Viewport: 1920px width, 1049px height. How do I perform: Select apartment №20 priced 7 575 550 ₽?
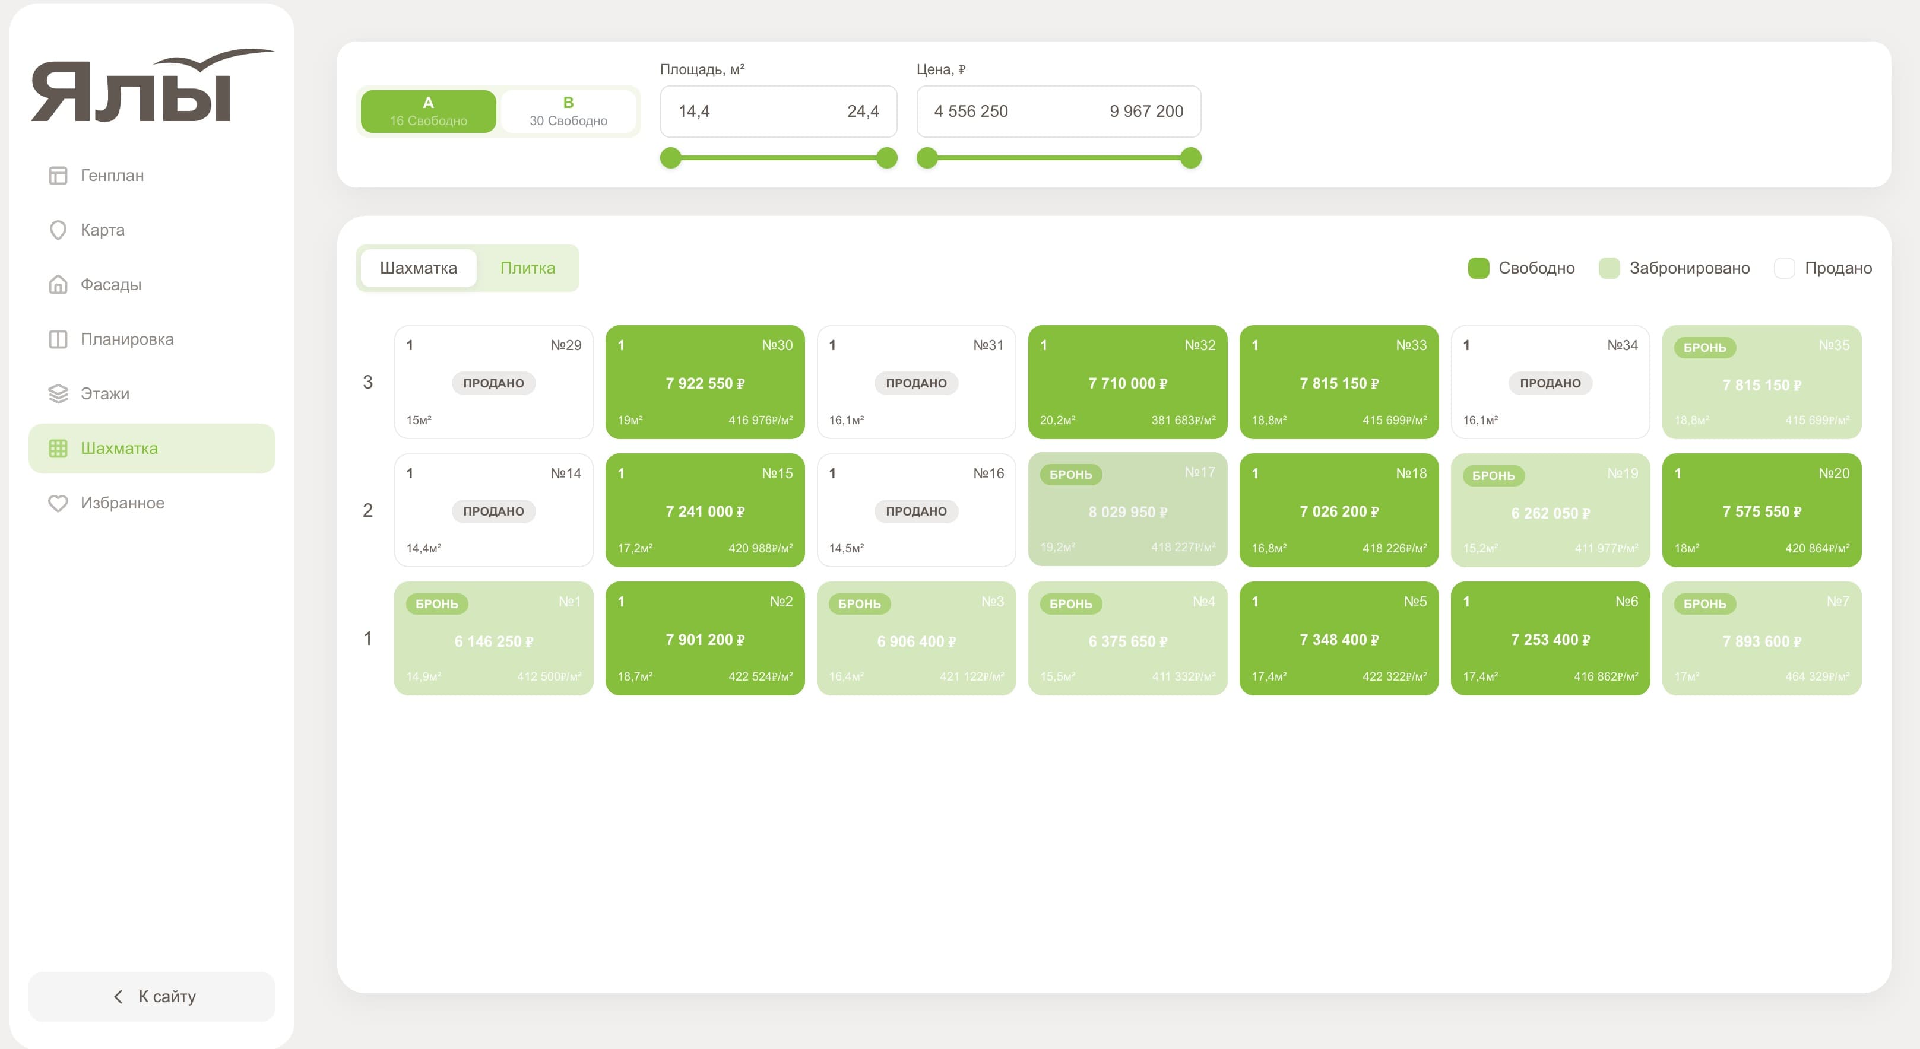pos(1761,510)
